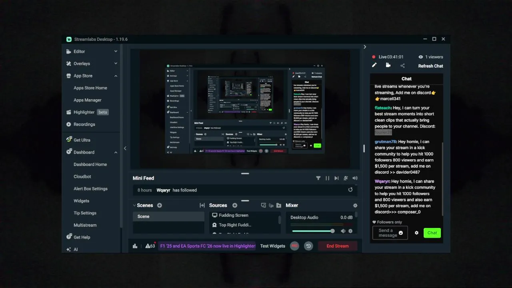Pause the Mini Feed alert queue

click(328, 178)
